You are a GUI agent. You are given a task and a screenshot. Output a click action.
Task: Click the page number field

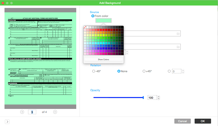[32, 112]
